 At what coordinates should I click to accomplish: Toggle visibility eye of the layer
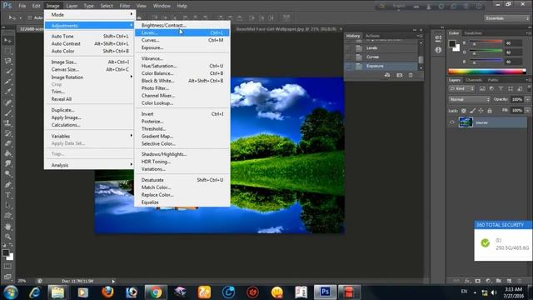point(452,122)
